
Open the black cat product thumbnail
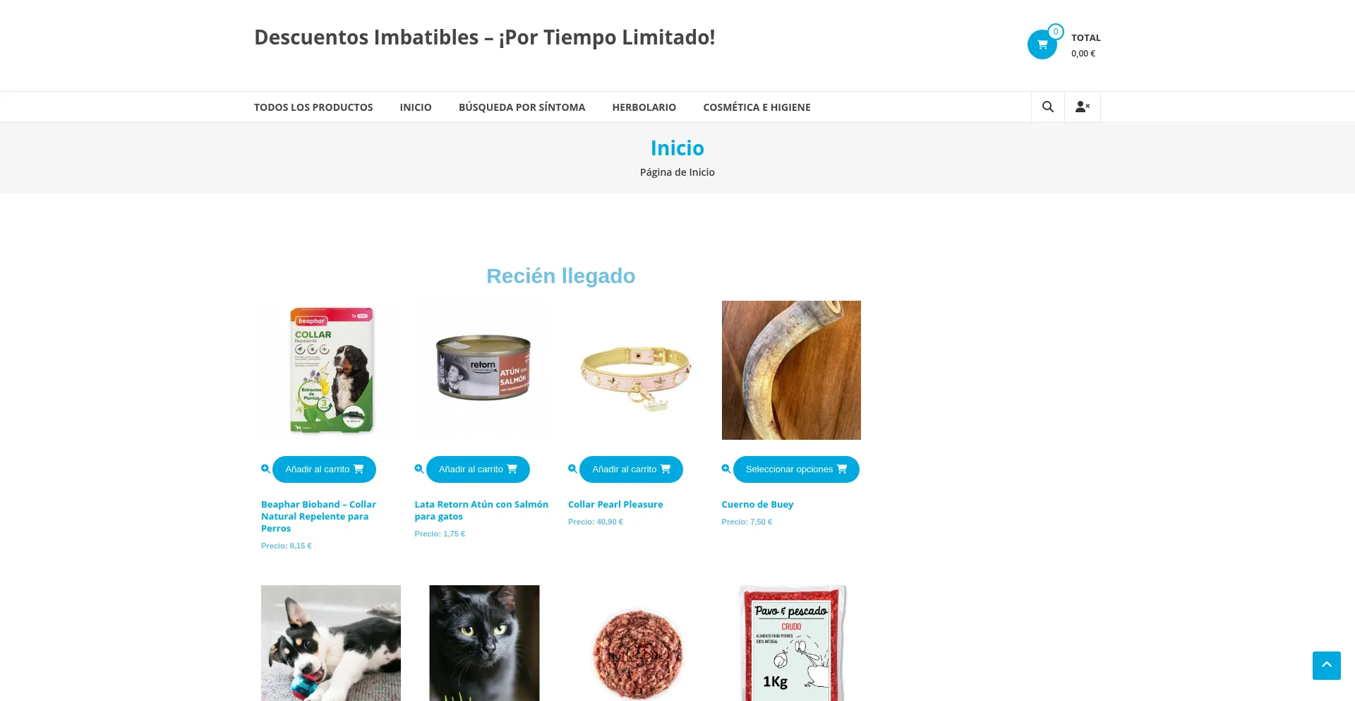[484, 643]
